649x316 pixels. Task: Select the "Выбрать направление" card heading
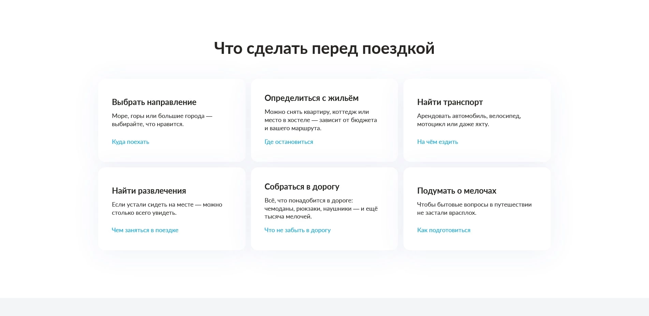pos(154,102)
